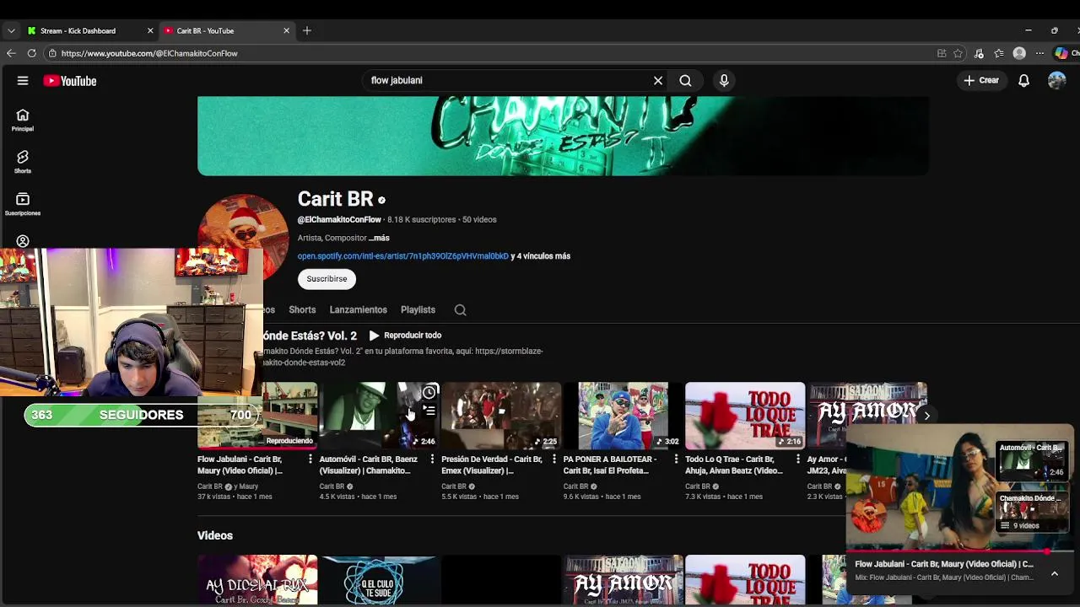Click the magnifier search button
This screenshot has width=1080, height=607.
(x=685, y=81)
